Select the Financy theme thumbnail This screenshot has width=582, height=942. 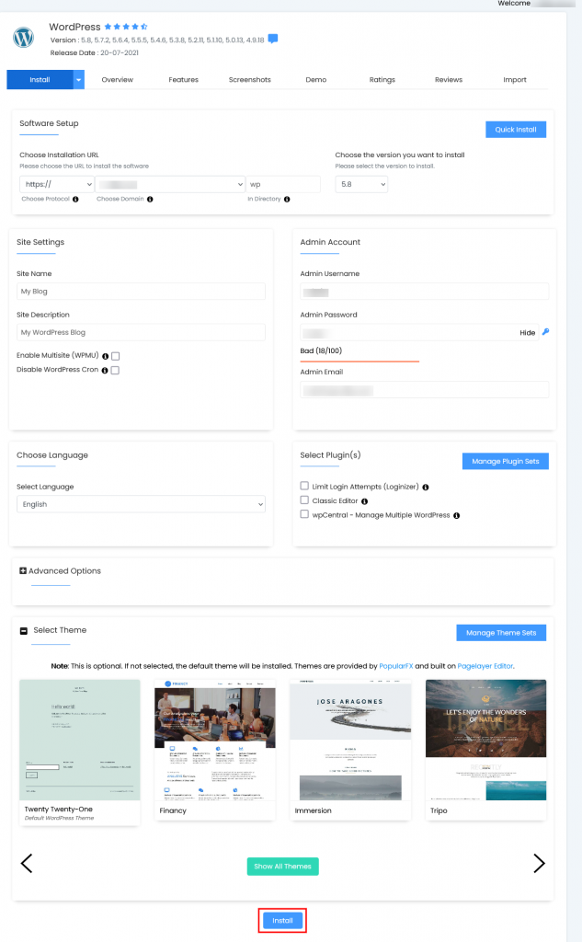pyautogui.click(x=215, y=740)
